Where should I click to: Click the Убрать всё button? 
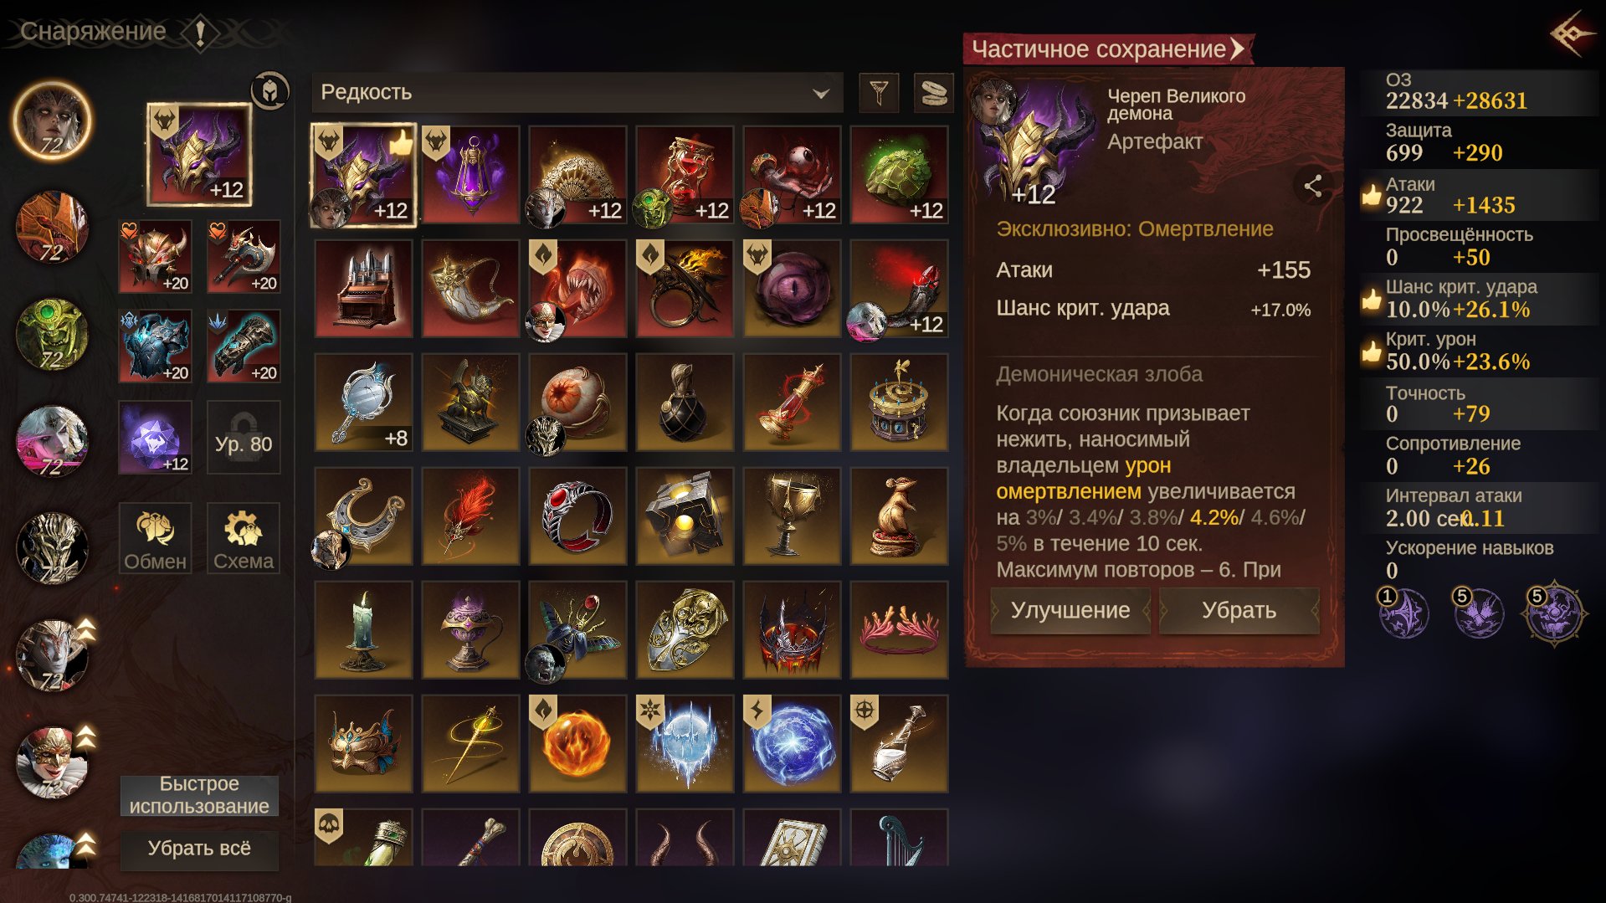(199, 849)
